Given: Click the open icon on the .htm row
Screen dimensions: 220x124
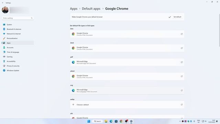Looking at the screenshot, I should [181, 34].
